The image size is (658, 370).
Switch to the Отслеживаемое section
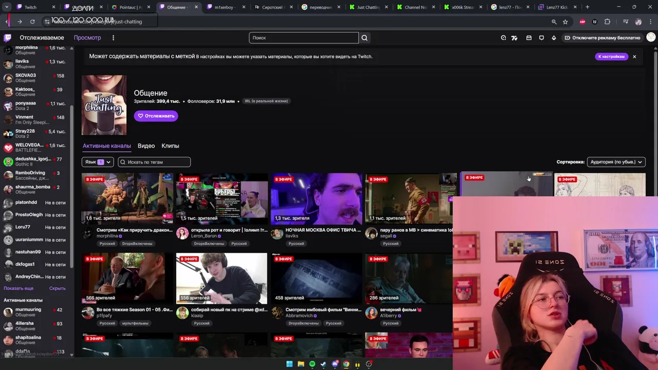click(x=42, y=38)
